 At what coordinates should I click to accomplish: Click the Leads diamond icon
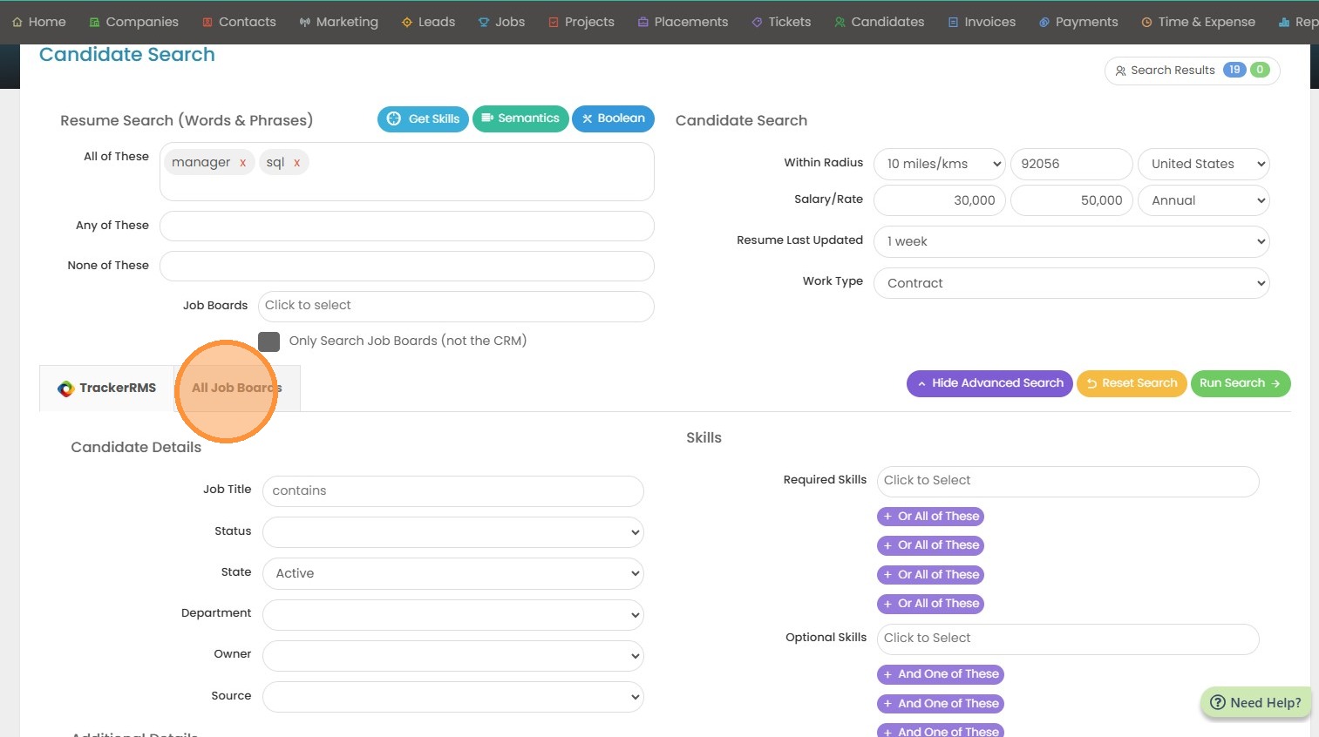406,23
